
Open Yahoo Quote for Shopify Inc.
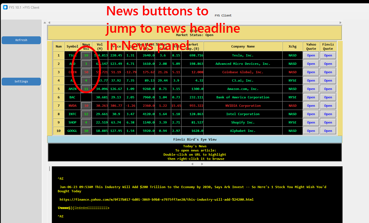tap(311, 122)
